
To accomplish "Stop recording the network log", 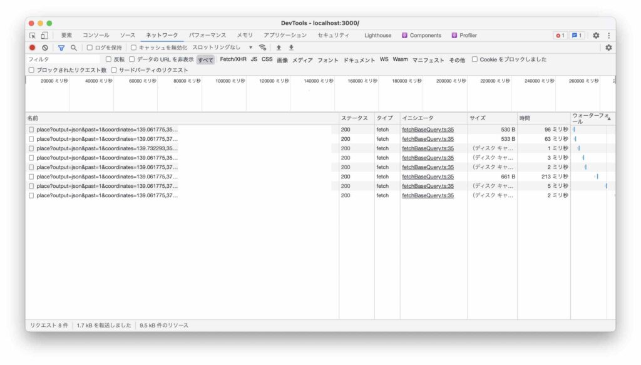I will pyautogui.click(x=33, y=48).
